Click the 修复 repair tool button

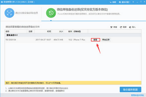[114, 27]
